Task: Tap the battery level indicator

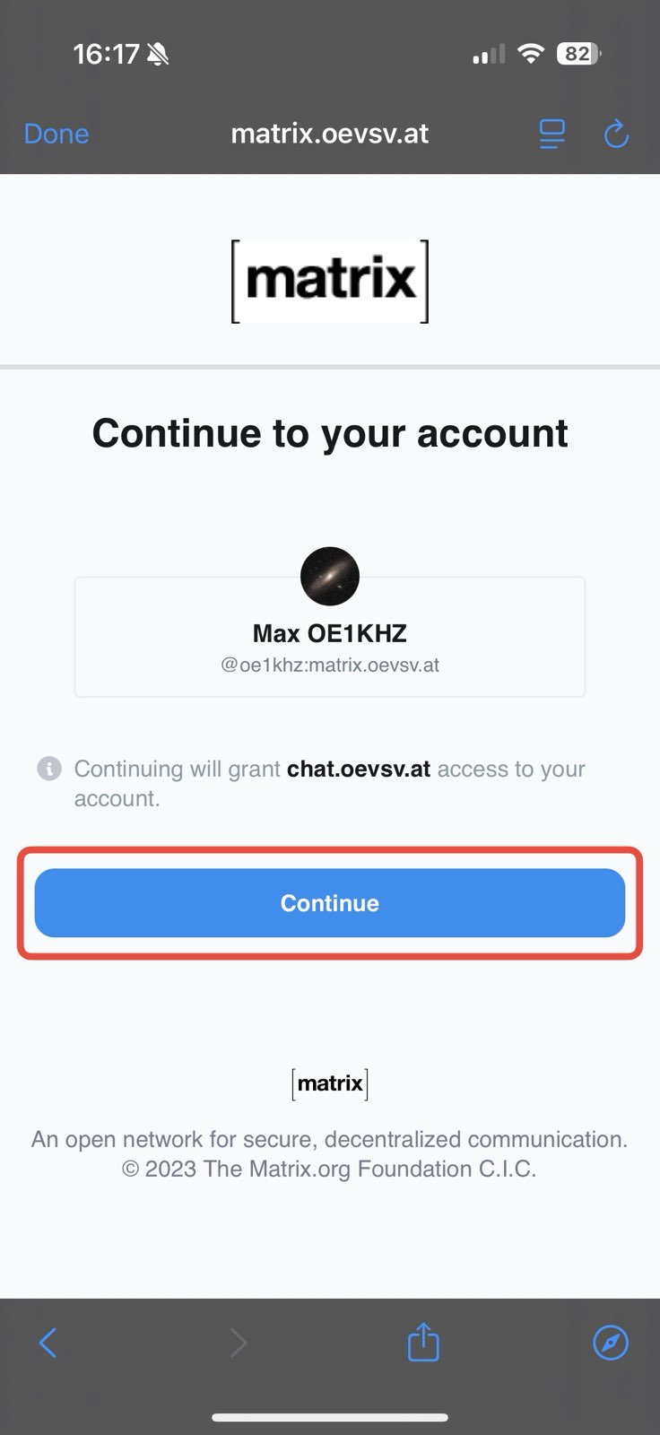Action: [578, 55]
